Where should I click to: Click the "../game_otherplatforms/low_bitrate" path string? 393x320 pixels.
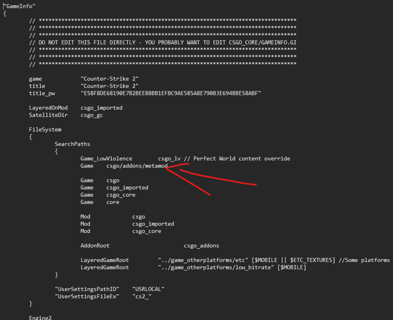(216, 268)
